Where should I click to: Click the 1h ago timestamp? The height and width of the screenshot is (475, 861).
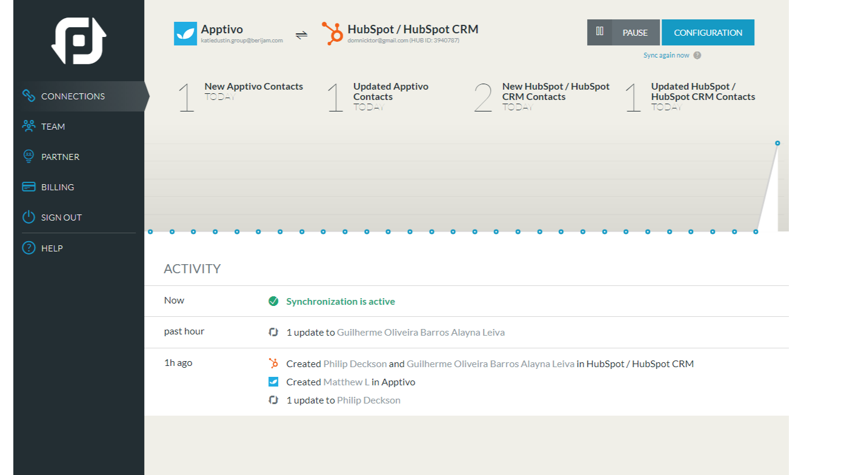(178, 363)
